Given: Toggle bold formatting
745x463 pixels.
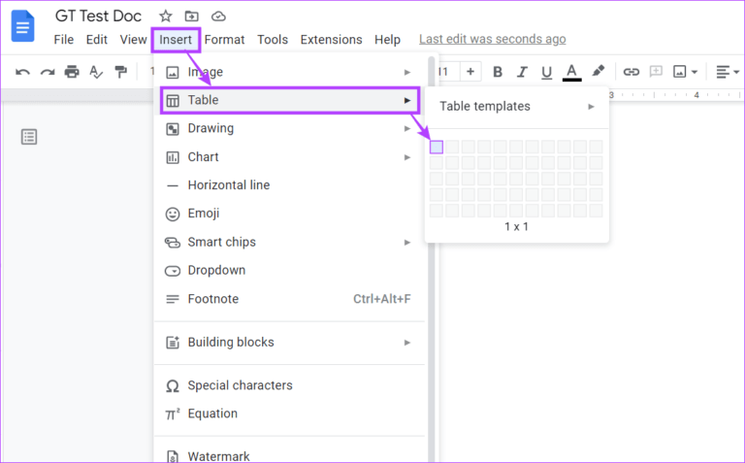Looking at the screenshot, I should (498, 71).
